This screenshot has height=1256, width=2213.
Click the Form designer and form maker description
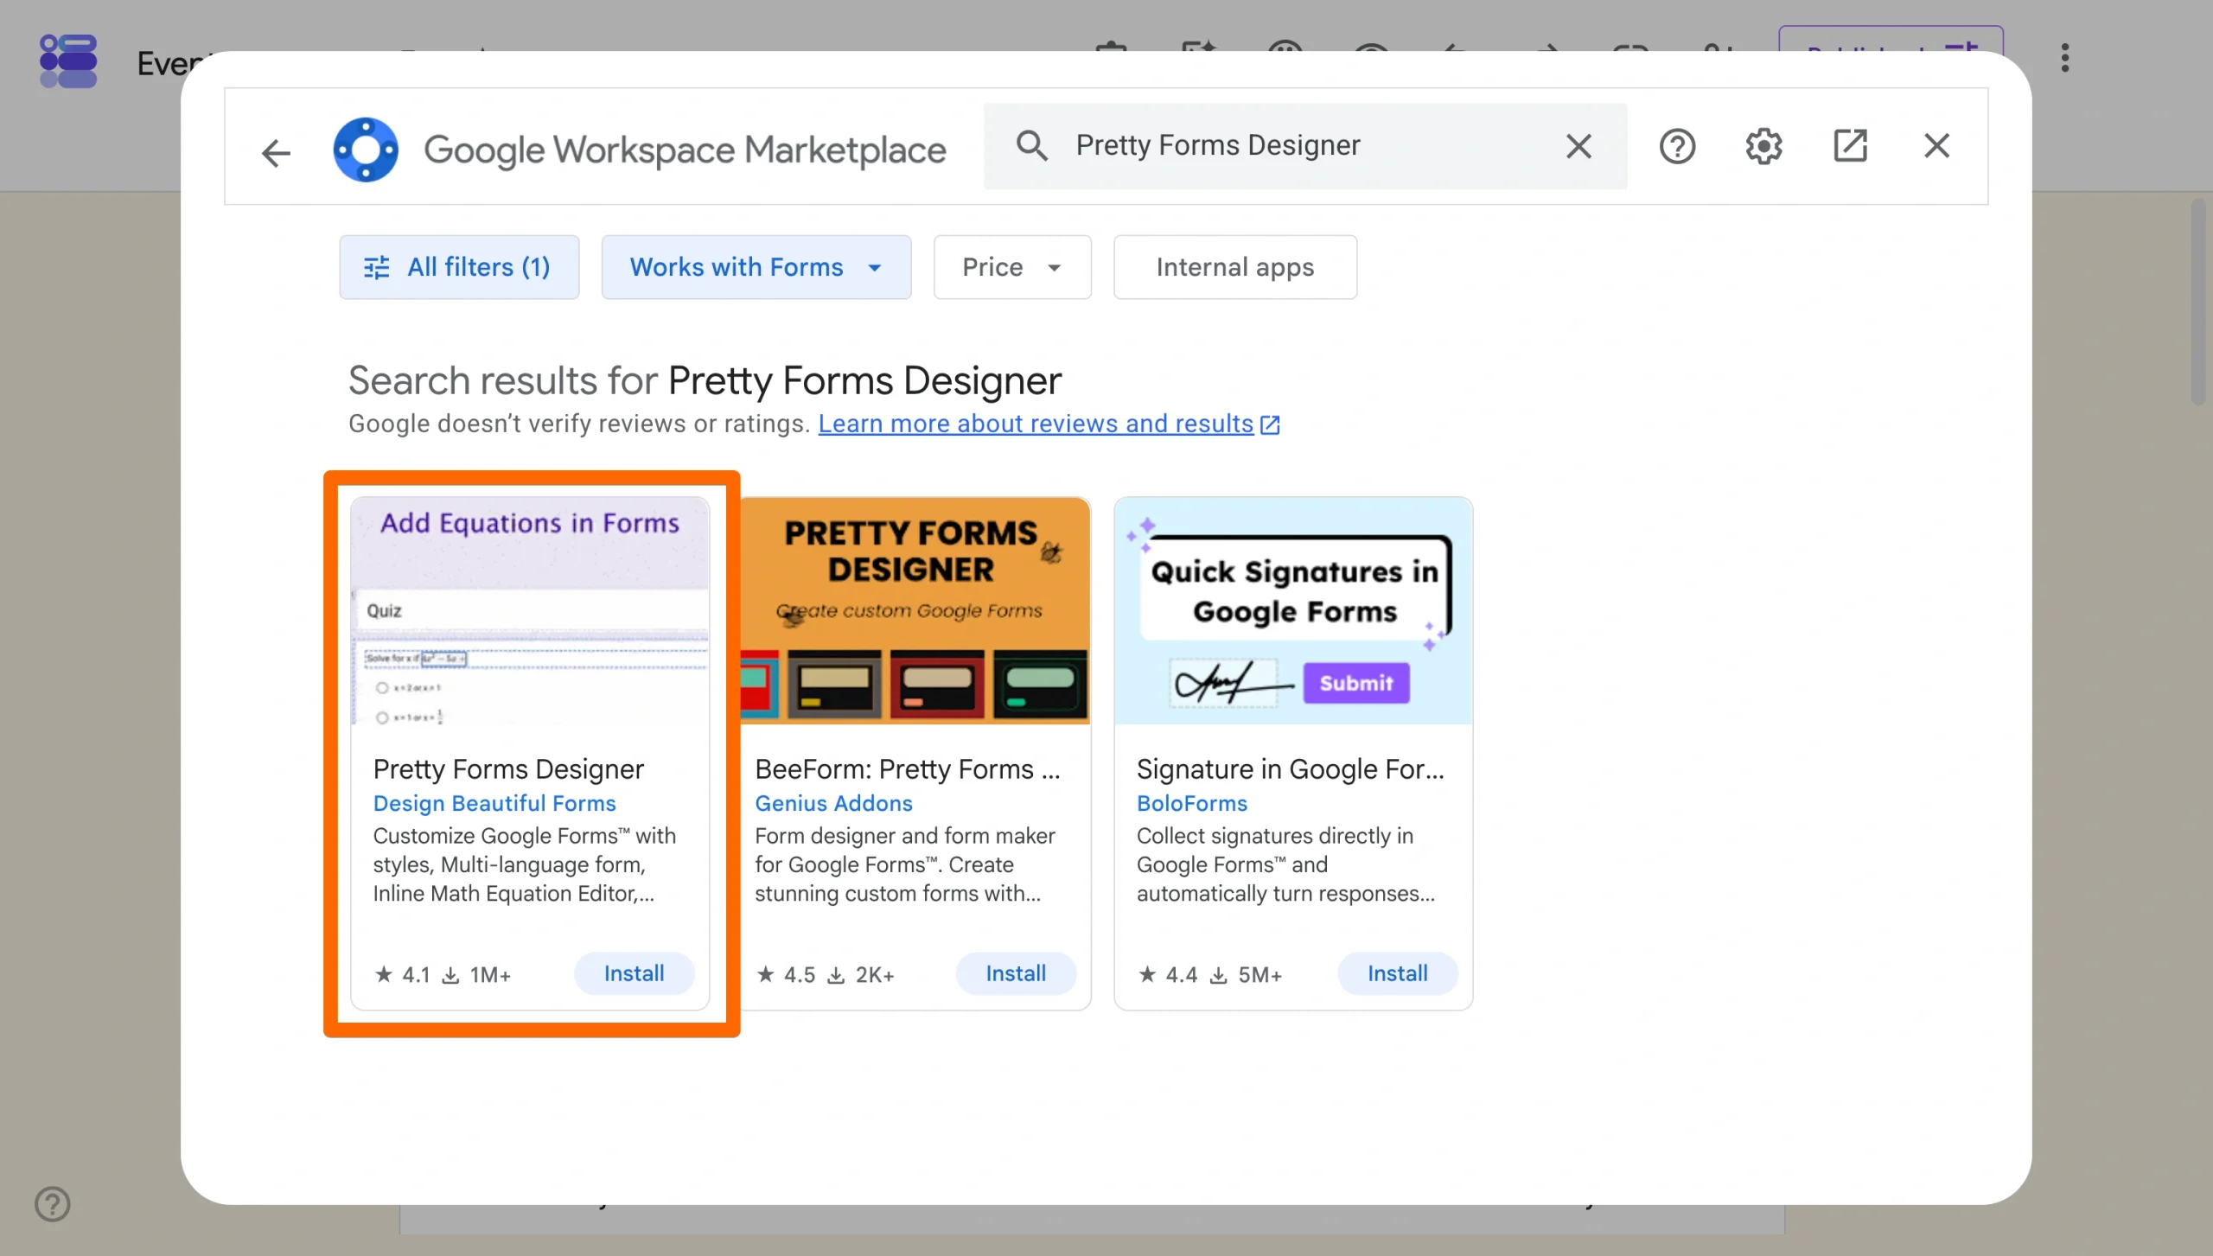905,864
